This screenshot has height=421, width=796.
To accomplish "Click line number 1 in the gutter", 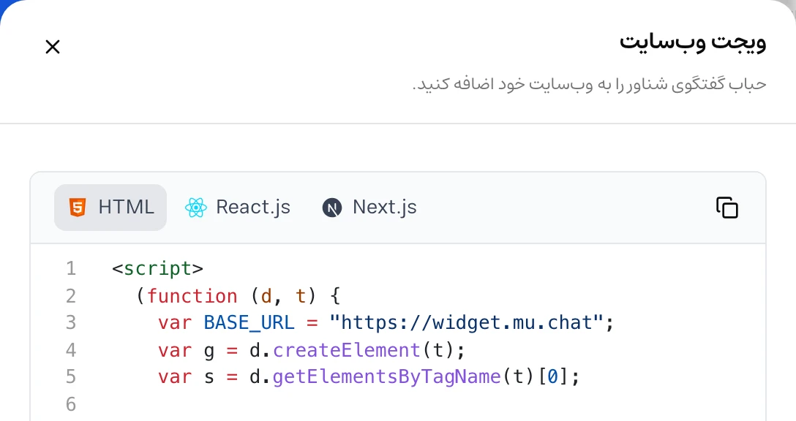I will click(x=71, y=268).
